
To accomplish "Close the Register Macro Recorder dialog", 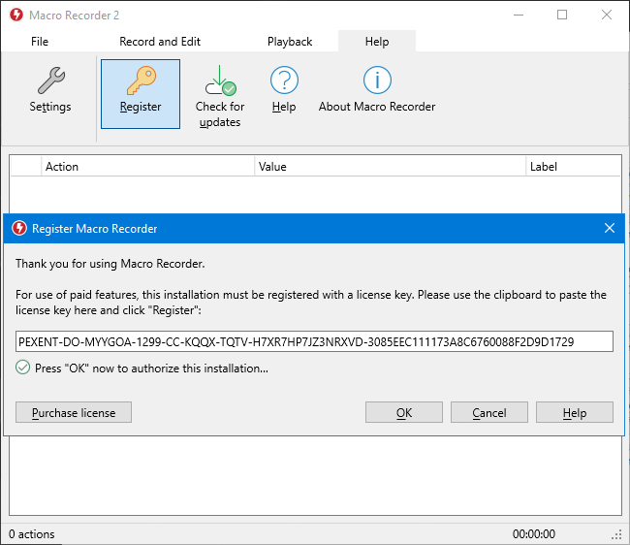I will [610, 228].
